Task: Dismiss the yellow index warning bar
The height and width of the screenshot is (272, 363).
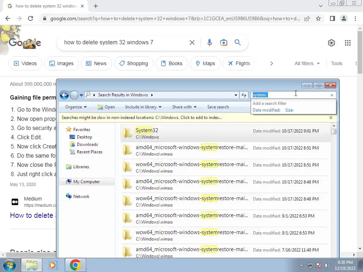Action: [331, 118]
